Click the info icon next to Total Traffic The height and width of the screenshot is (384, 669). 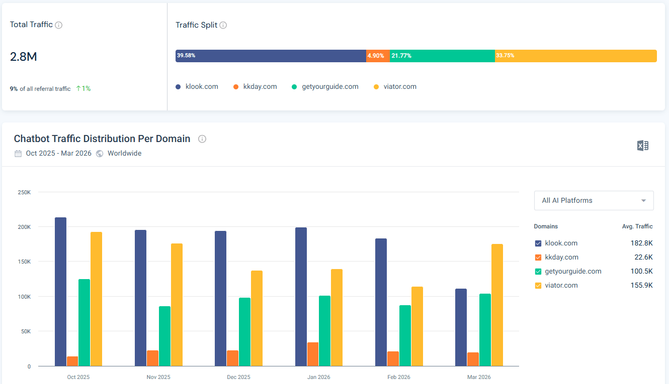pyautogui.click(x=58, y=25)
